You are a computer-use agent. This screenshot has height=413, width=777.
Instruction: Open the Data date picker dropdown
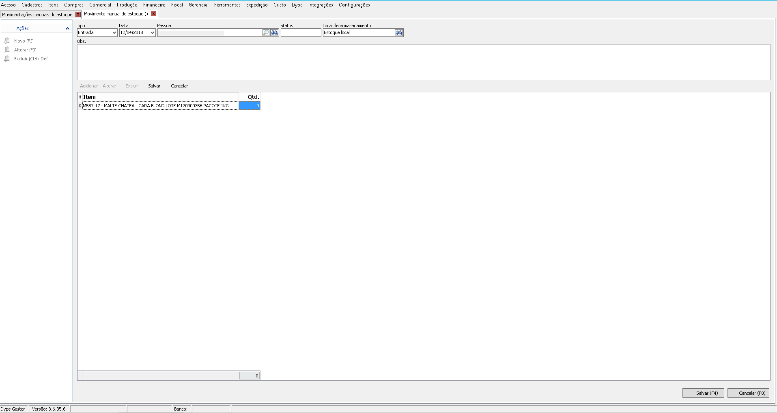152,33
